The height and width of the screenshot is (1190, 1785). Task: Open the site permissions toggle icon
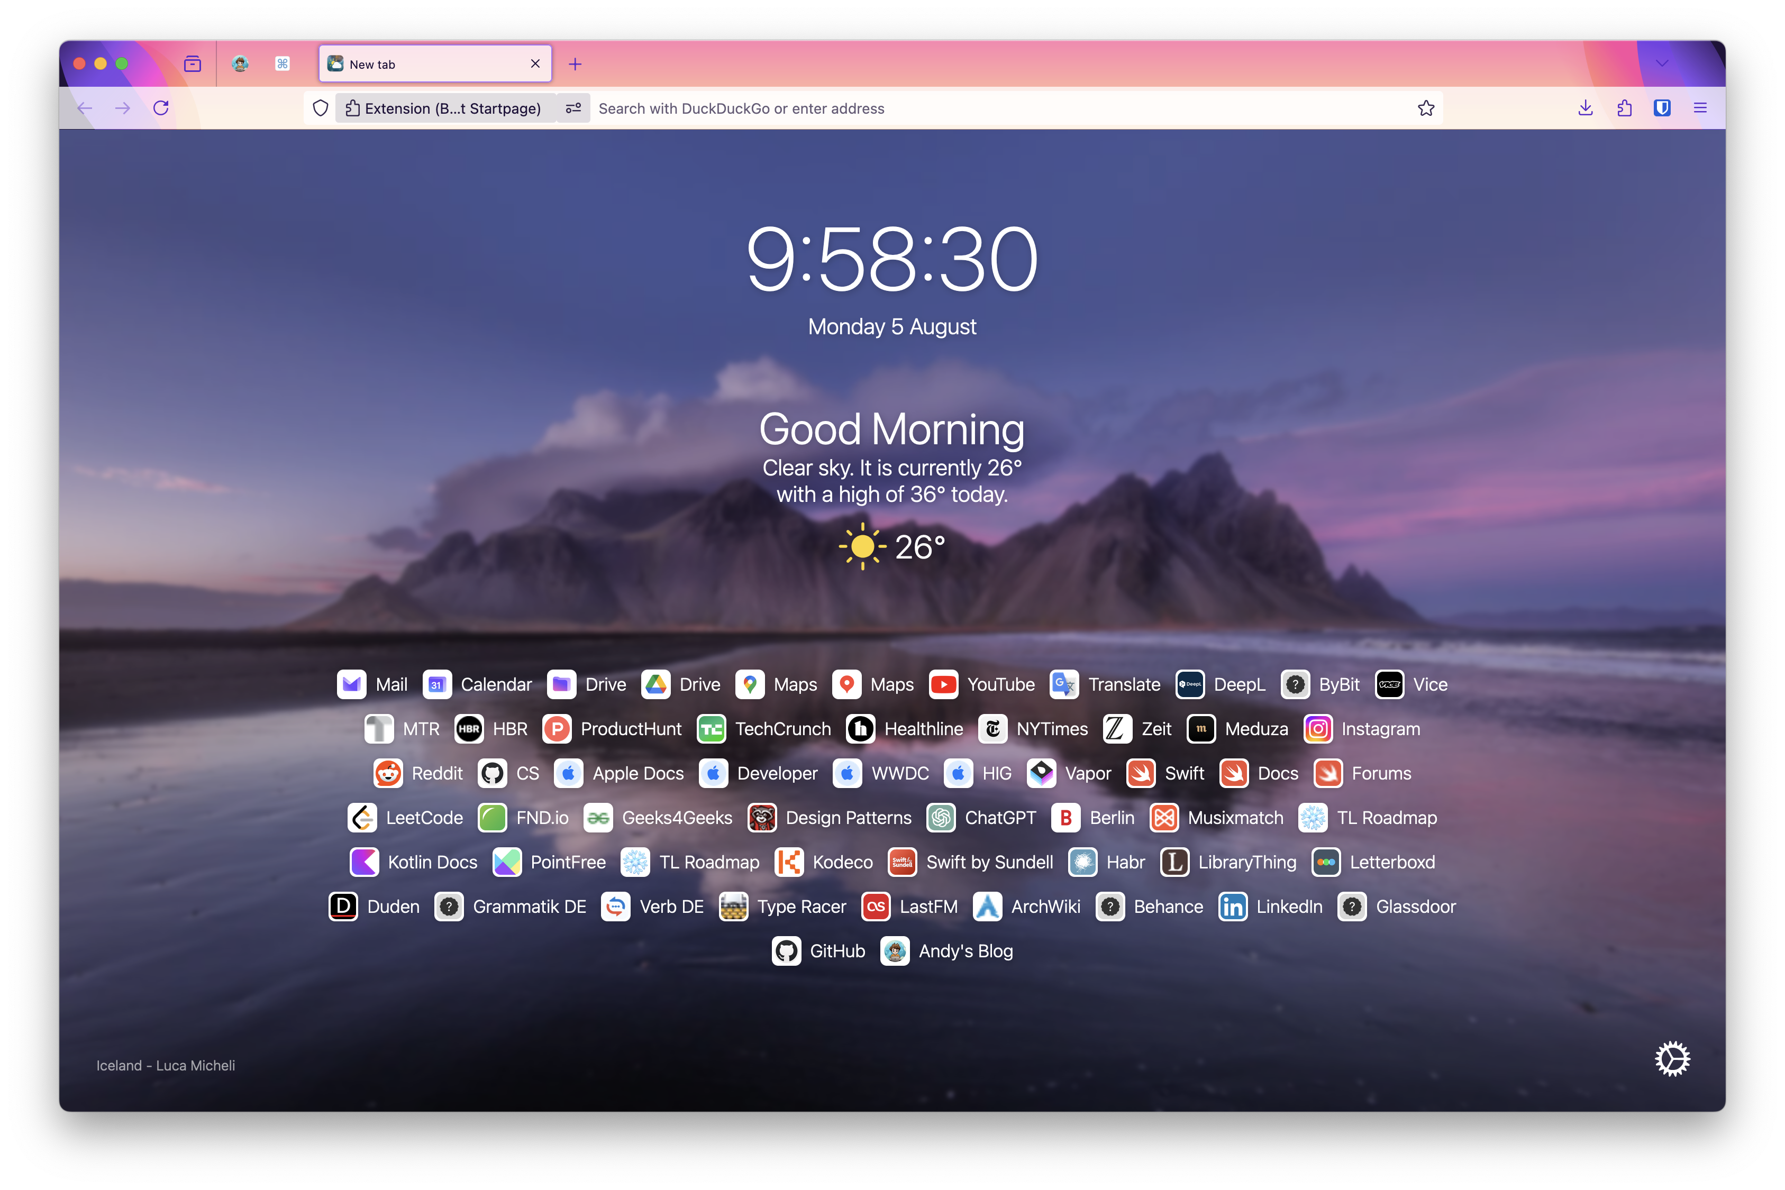573,108
